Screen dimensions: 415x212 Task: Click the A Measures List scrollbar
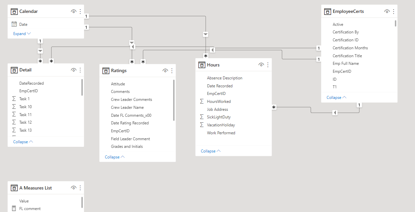tap(82, 202)
